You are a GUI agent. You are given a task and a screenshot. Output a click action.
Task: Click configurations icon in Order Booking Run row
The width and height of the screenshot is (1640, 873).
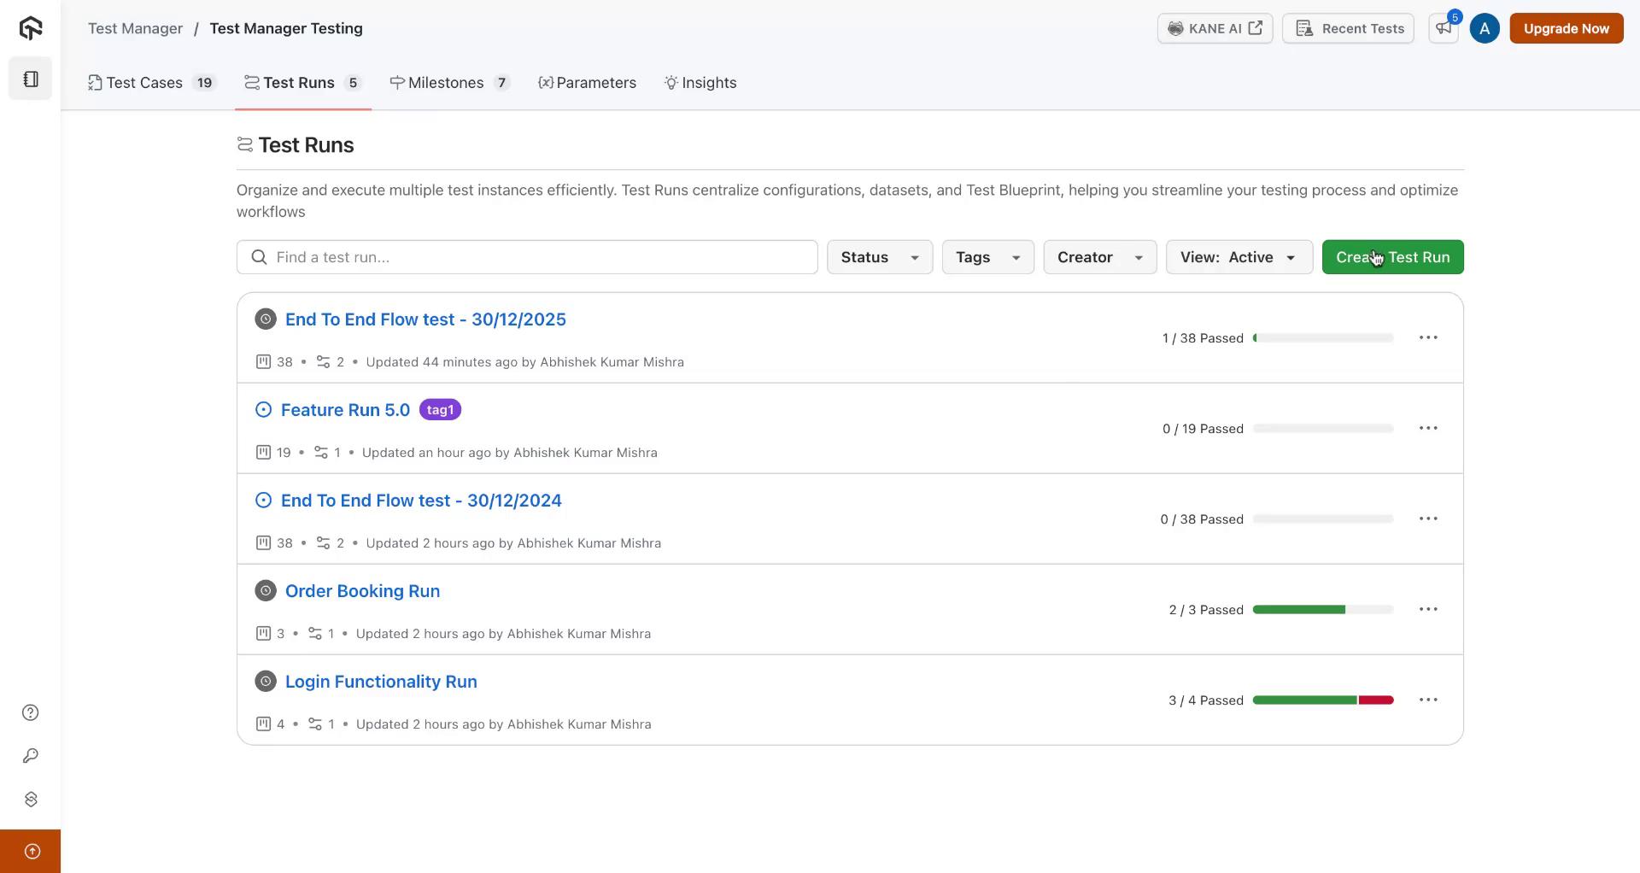click(315, 634)
